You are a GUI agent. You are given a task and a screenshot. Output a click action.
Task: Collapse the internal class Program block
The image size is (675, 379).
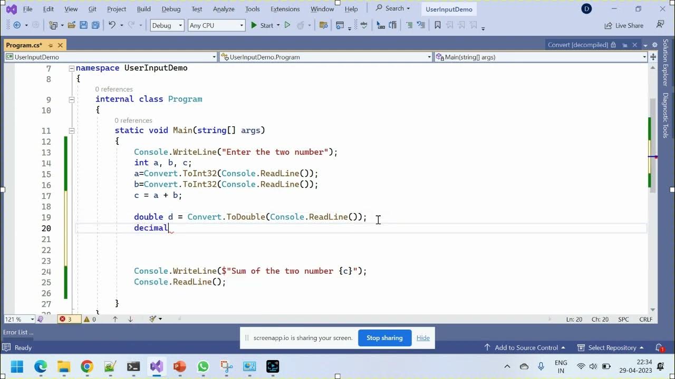click(x=71, y=99)
